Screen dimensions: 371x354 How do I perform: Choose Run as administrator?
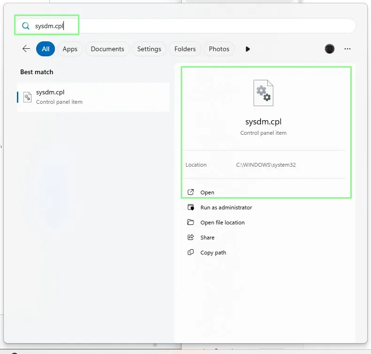226,208
